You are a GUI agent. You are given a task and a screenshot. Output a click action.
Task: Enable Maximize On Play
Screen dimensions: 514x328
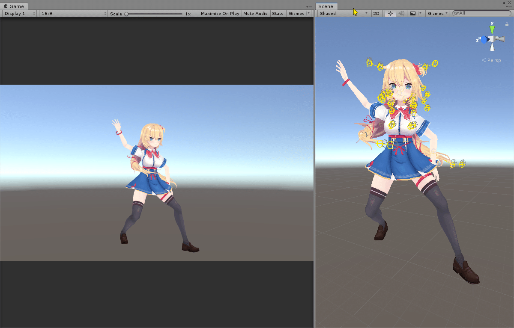pos(220,13)
